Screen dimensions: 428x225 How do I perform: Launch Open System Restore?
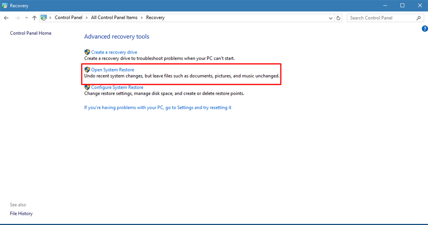pos(112,70)
